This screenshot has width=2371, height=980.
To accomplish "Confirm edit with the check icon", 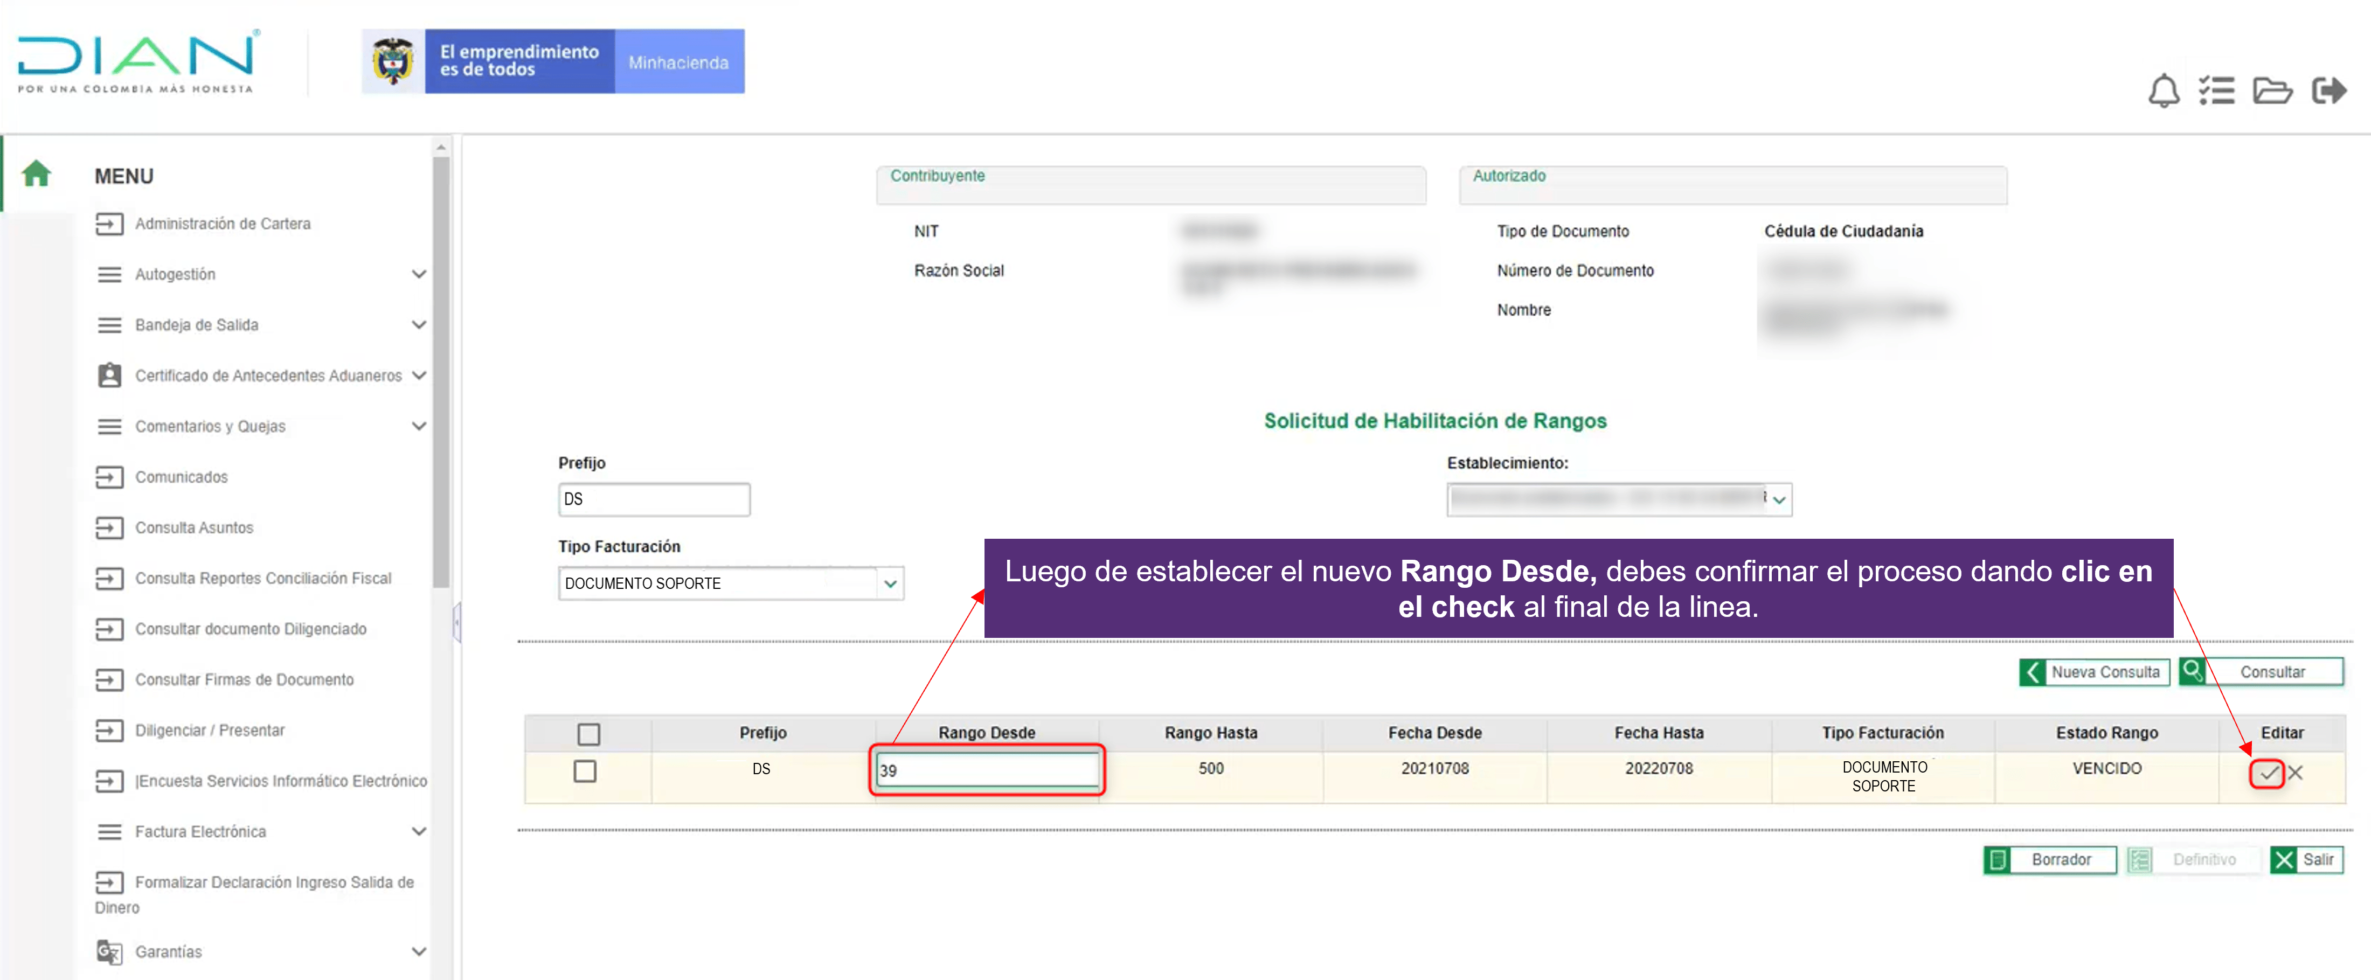I will pyautogui.click(x=2268, y=773).
